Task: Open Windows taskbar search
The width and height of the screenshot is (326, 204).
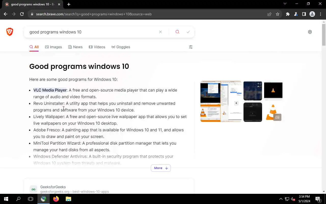Action: 18,199
